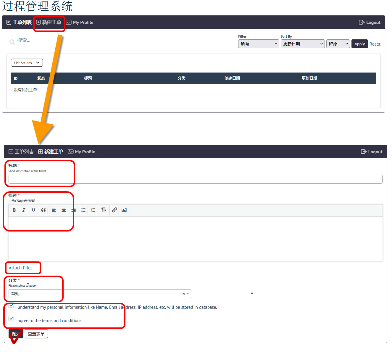Image resolution: width=392 pixels, height=352 pixels.
Task: Select 新建工单 in the top navigation bar
Action: point(49,22)
